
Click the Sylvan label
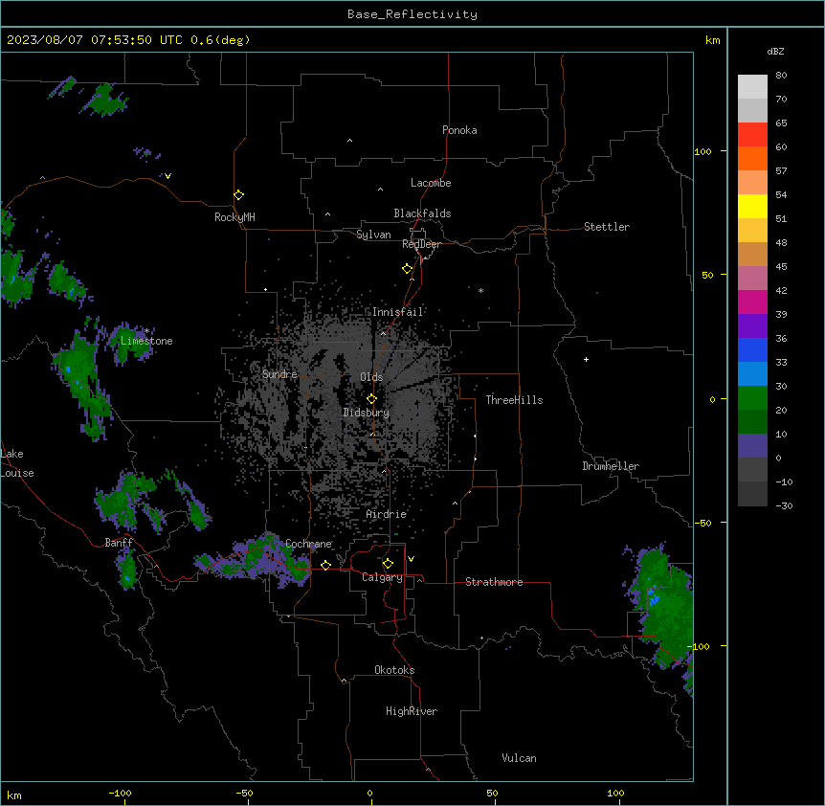click(x=373, y=235)
